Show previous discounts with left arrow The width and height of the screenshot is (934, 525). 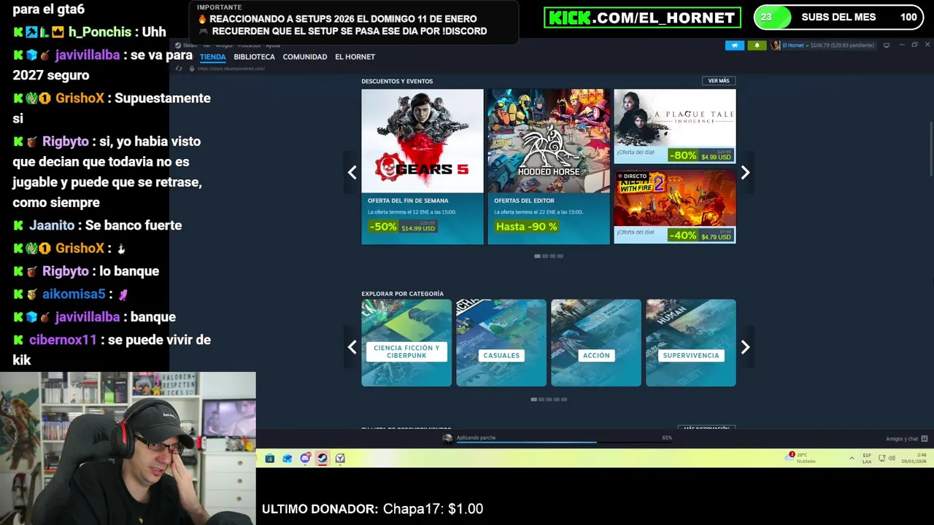tap(352, 173)
